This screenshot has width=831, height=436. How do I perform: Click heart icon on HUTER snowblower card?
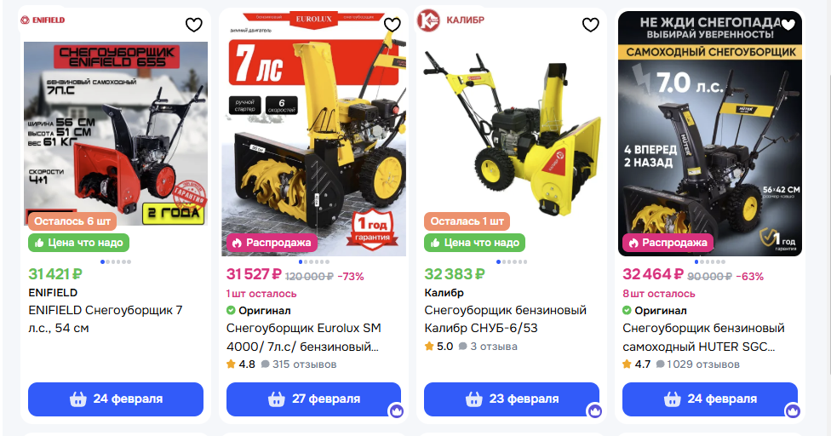click(x=788, y=25)
